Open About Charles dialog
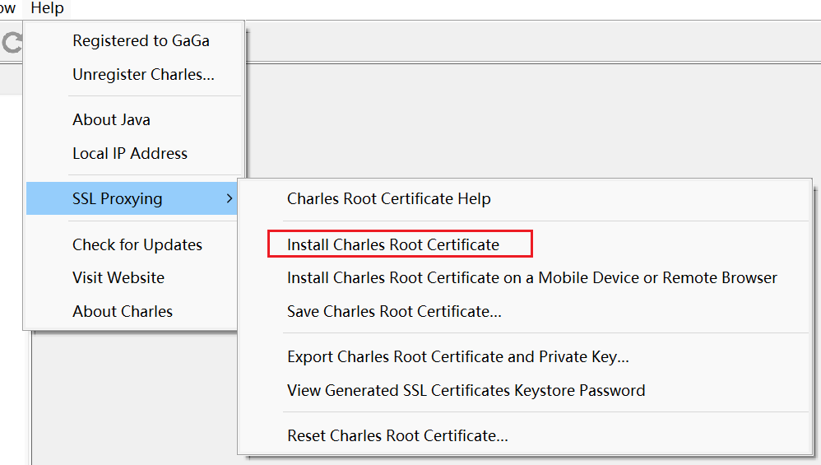 pyautogui.click(x=123, y=311)
